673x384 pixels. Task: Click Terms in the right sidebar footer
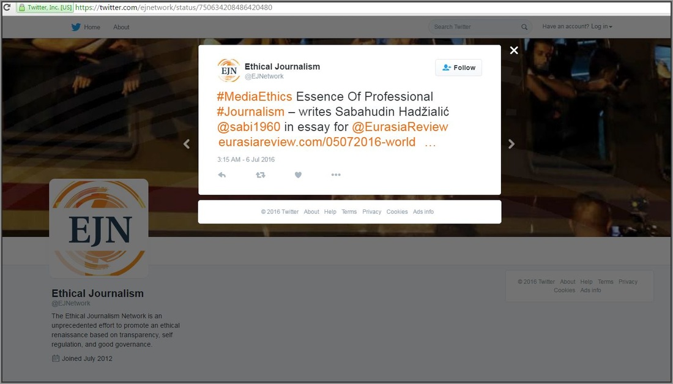606,282
